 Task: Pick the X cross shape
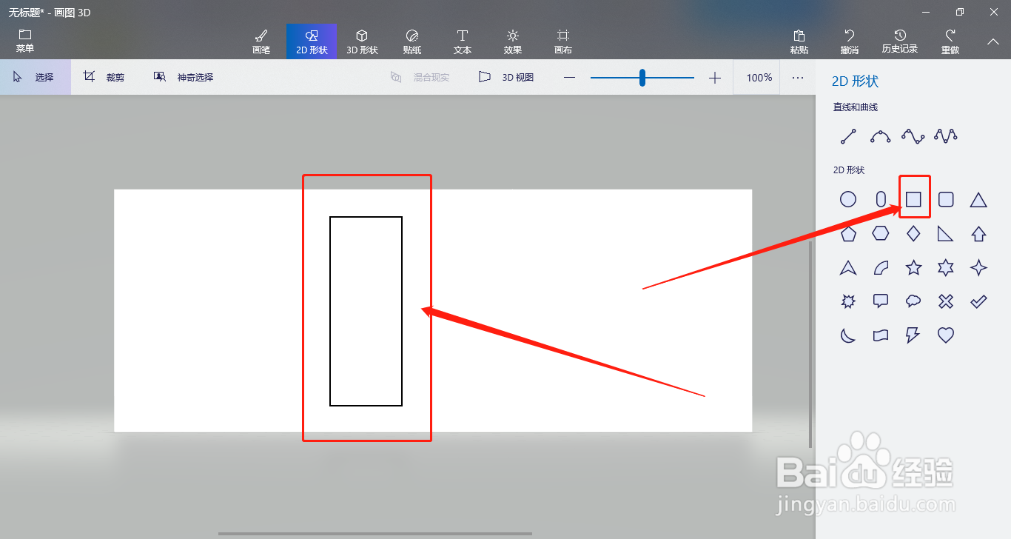pos(946,301)
